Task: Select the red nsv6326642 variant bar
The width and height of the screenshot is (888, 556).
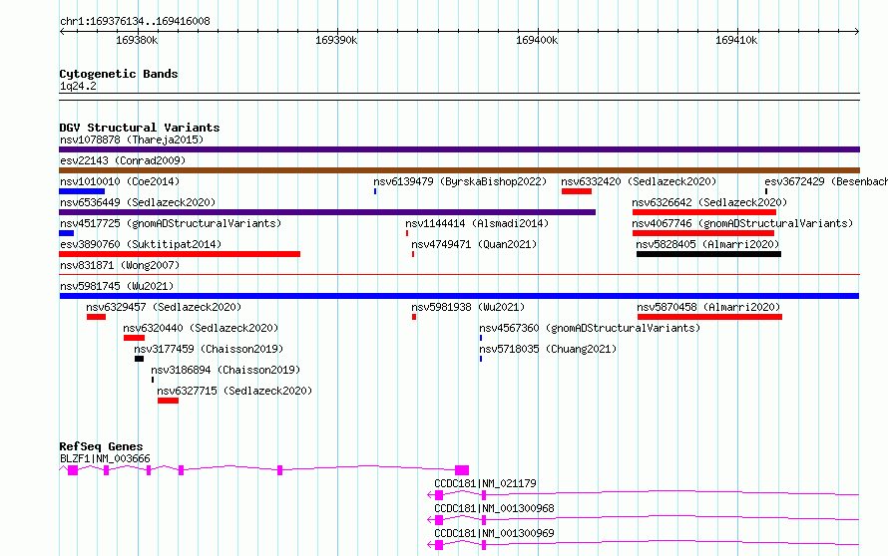Action: pyautogui.click(x=704, y=212)
